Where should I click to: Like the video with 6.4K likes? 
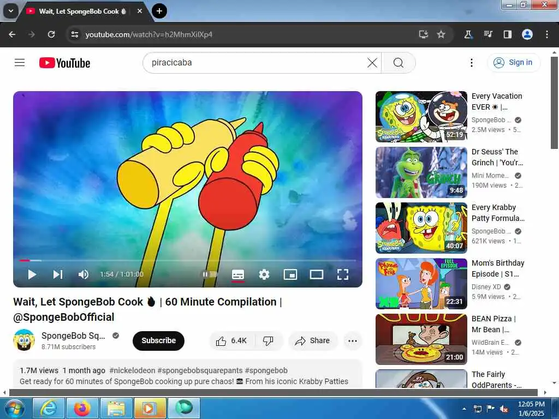pos(231,340)
